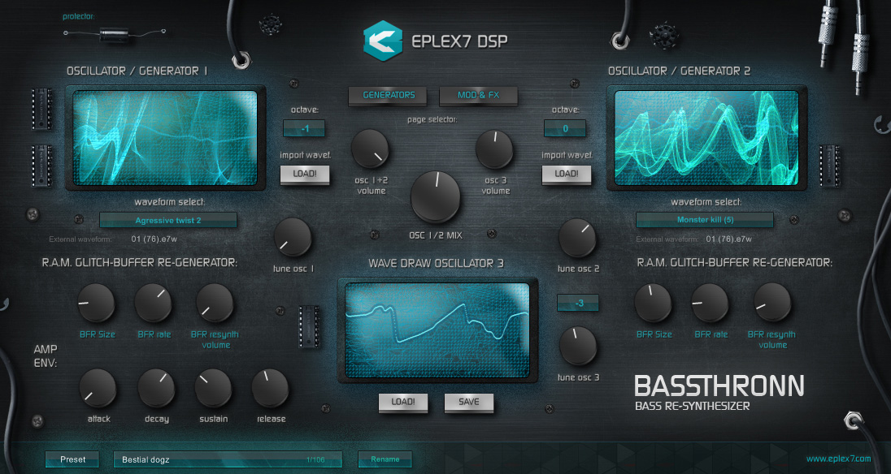The height and width of the screenshot is (474, 891).
Task: Open the www.eplex7.com website link
Action: (838, 459)
